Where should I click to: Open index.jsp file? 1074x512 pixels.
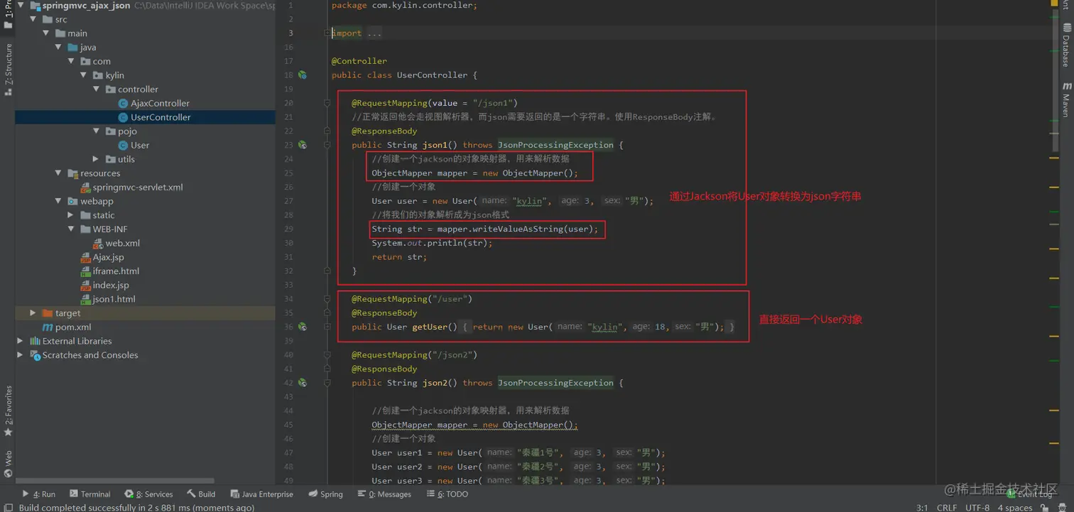coord(105,285)
